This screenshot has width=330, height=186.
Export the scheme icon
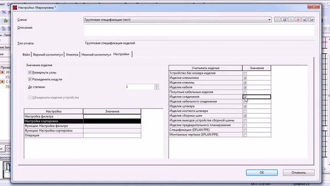pyautogui.click(x=311, y=20)
